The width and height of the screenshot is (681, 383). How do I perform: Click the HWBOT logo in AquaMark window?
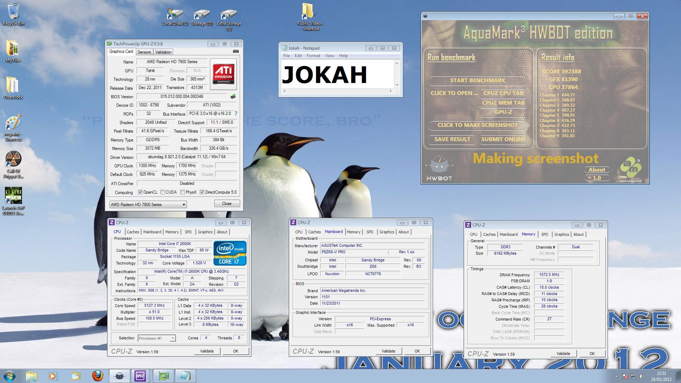[439, 168]
